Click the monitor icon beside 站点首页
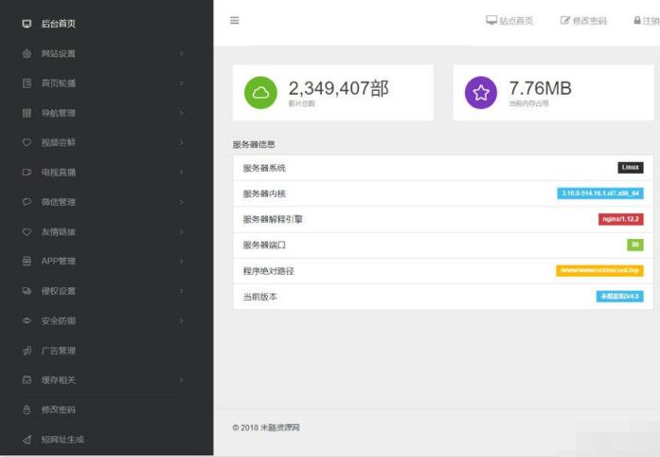 pyautogui.click(x=491, y=21)
